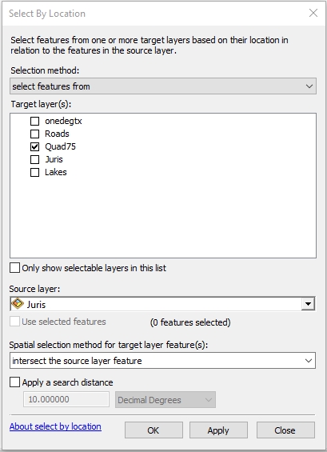327x452 pixels.
Task: Check the onedegtx target layer
Action: click(35, 121)
